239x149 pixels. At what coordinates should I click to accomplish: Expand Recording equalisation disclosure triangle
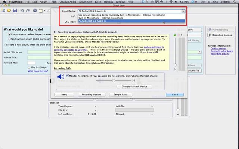(x=55, y=32)
